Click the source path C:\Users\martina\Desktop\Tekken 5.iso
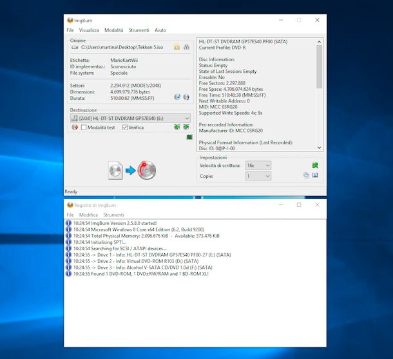The image size is (393, 359). pyautogui.click(x=122, y=47)
